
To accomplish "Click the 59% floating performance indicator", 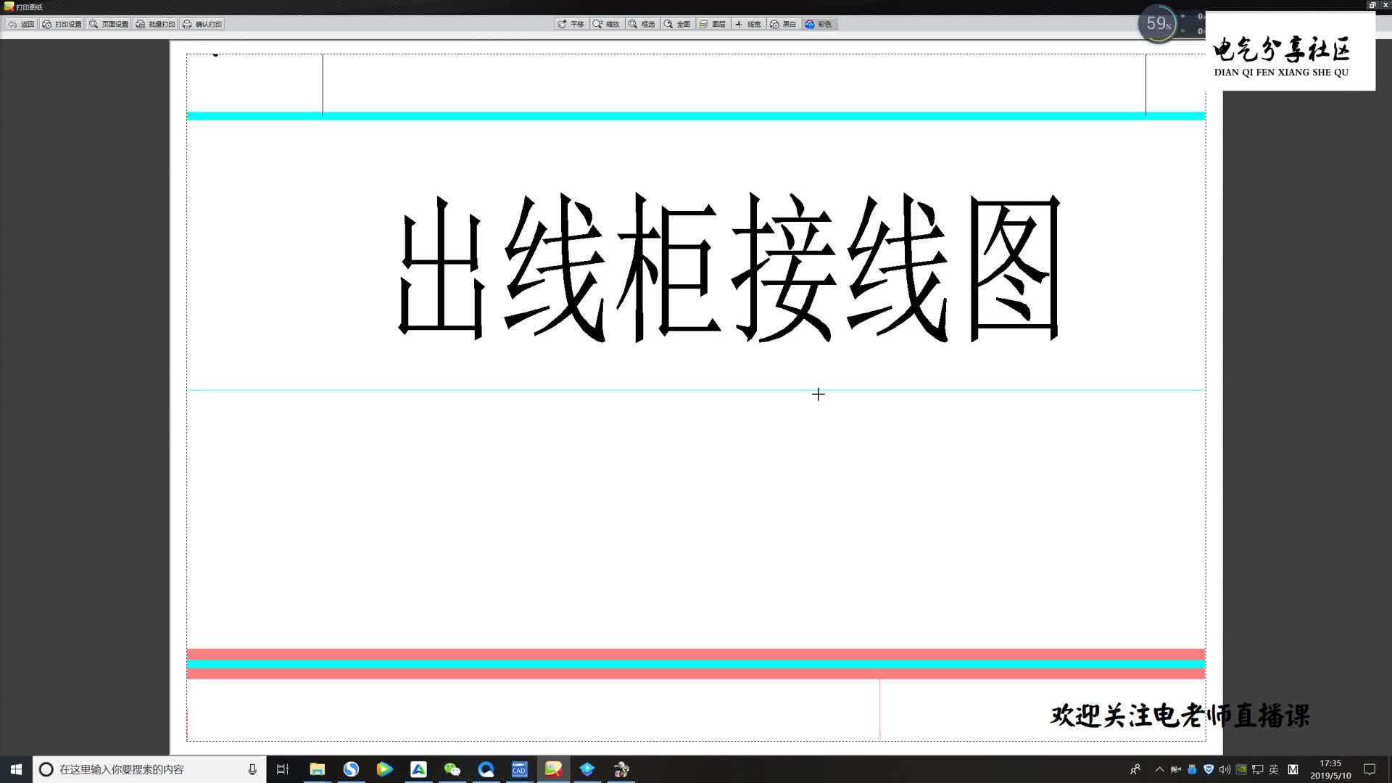I will pyautogui.click(x=1158, y=24).
